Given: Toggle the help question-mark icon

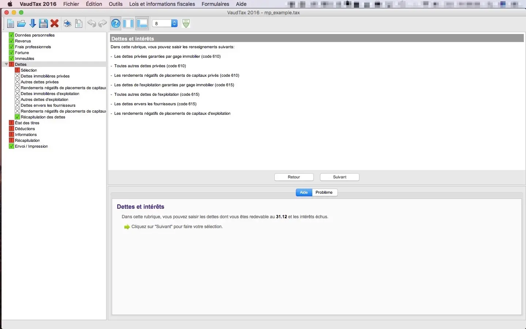Looking at the screenshot, I should pyautogui.click(x=116, y=24).
